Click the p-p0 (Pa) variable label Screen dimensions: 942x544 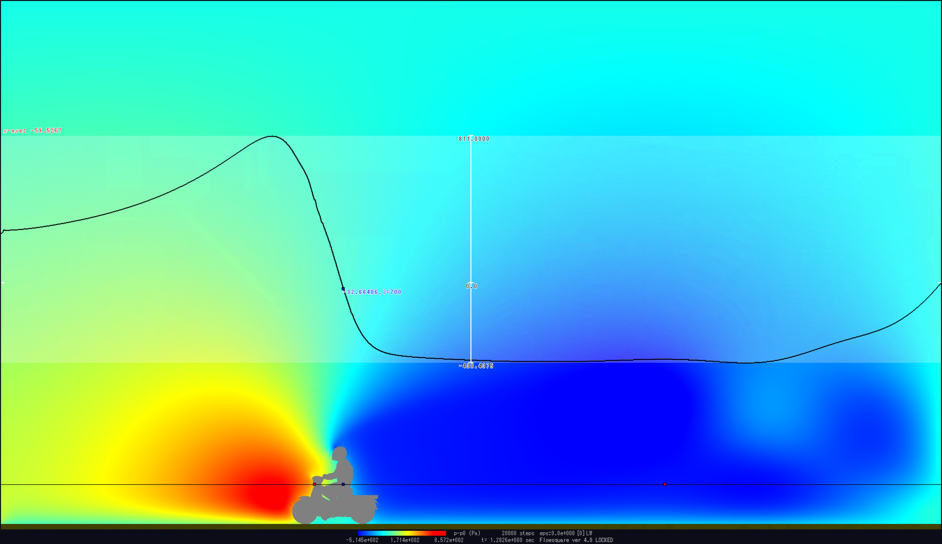467,533
